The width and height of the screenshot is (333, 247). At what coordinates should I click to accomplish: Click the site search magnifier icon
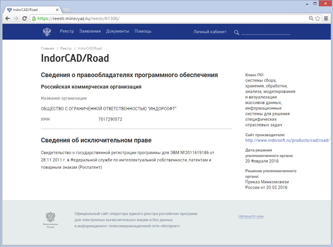(x=236, y=32)
